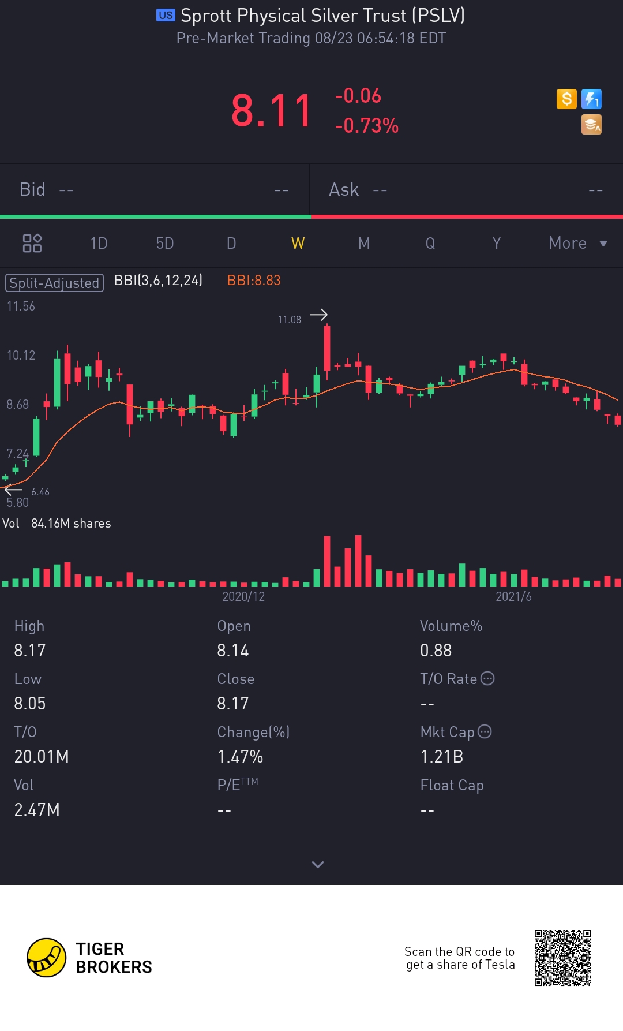Tap the US market flag badge
Screen dimensions: 623x1031
(x=166, y=15)
